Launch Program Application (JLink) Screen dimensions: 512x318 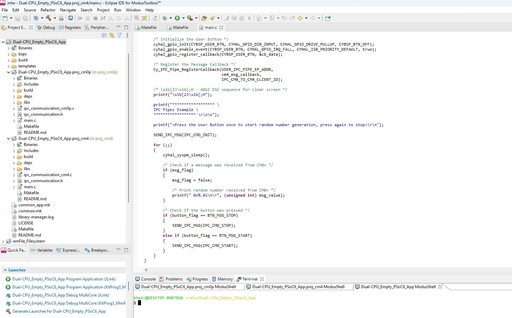click(x=64, y=279)
